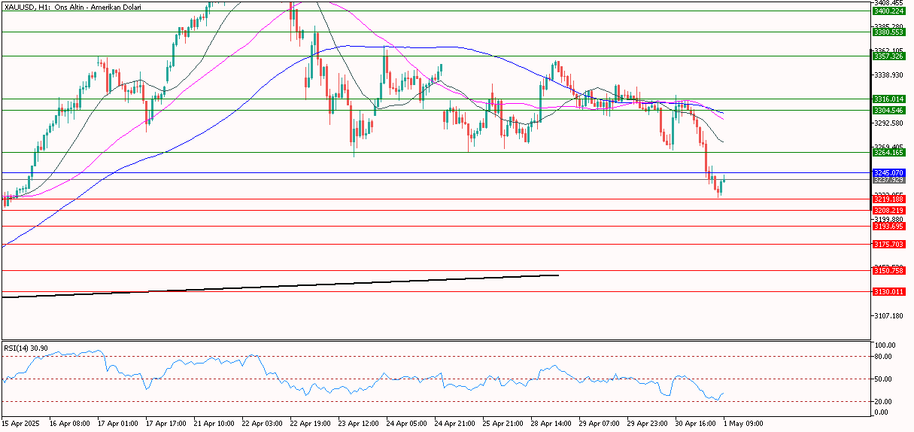Image resolution: width=914 pixels, height=432 pixels.
Task: Click the 17 Apr 01:00 time label
Action: (117, 424)
